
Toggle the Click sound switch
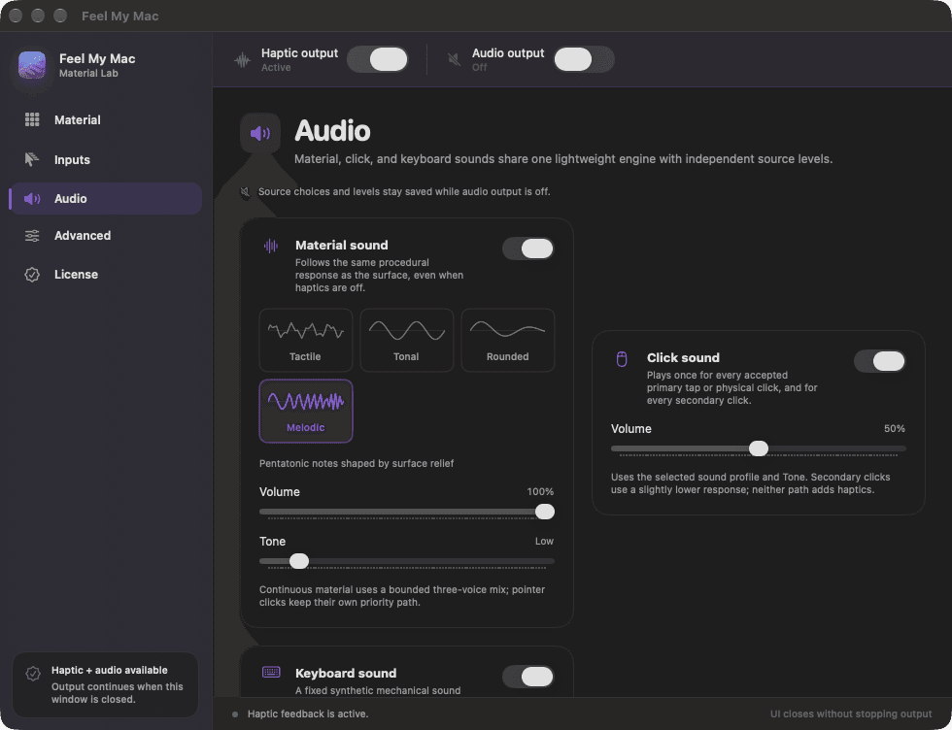879,361
